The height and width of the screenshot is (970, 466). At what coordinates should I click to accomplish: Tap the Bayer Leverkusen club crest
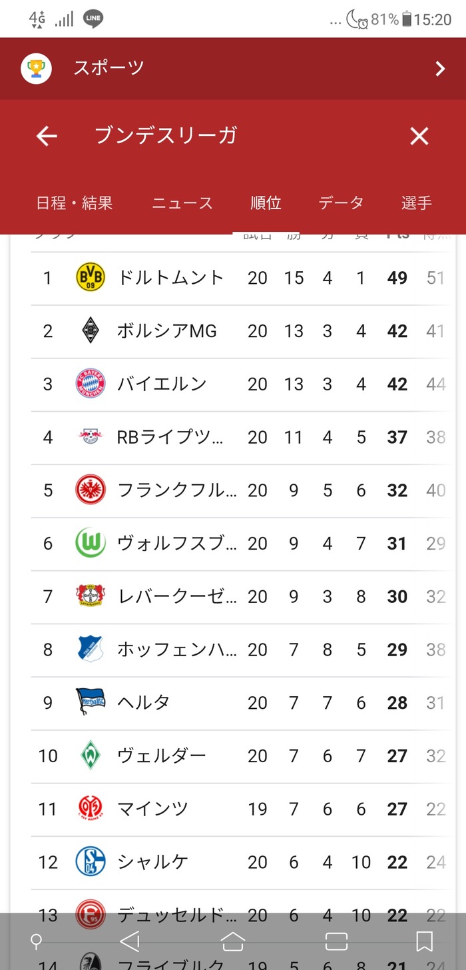[x=91, y=596]
